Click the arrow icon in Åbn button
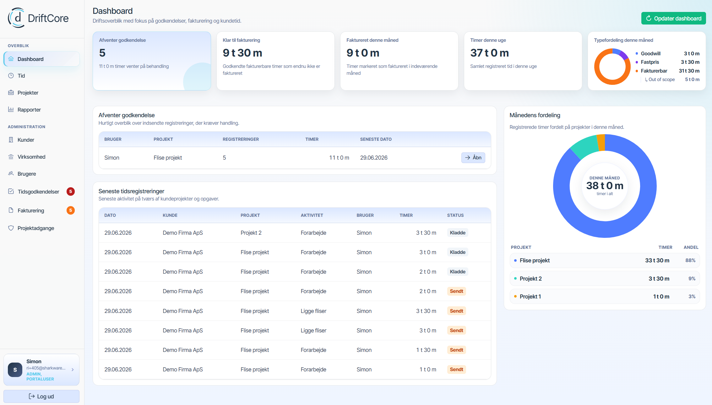Viewport: 712px width, 405px height. pyautogui.click(x=468, y=157)
